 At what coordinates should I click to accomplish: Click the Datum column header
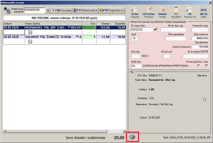click(x=14, y=24)
